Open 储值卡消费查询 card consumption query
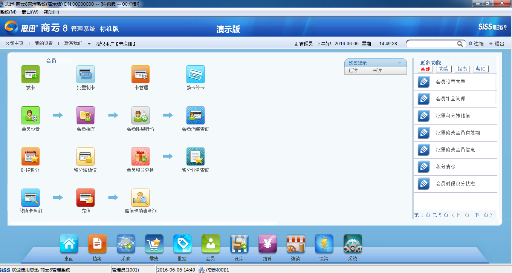The width and height of the screenshot is (512, 273). point(141,198)
